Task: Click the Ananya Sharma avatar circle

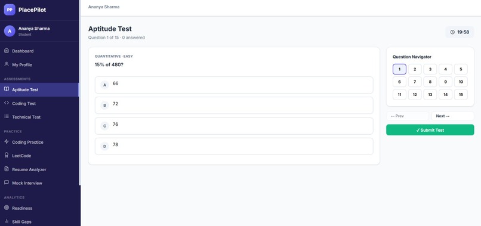Action: point(10,31)
